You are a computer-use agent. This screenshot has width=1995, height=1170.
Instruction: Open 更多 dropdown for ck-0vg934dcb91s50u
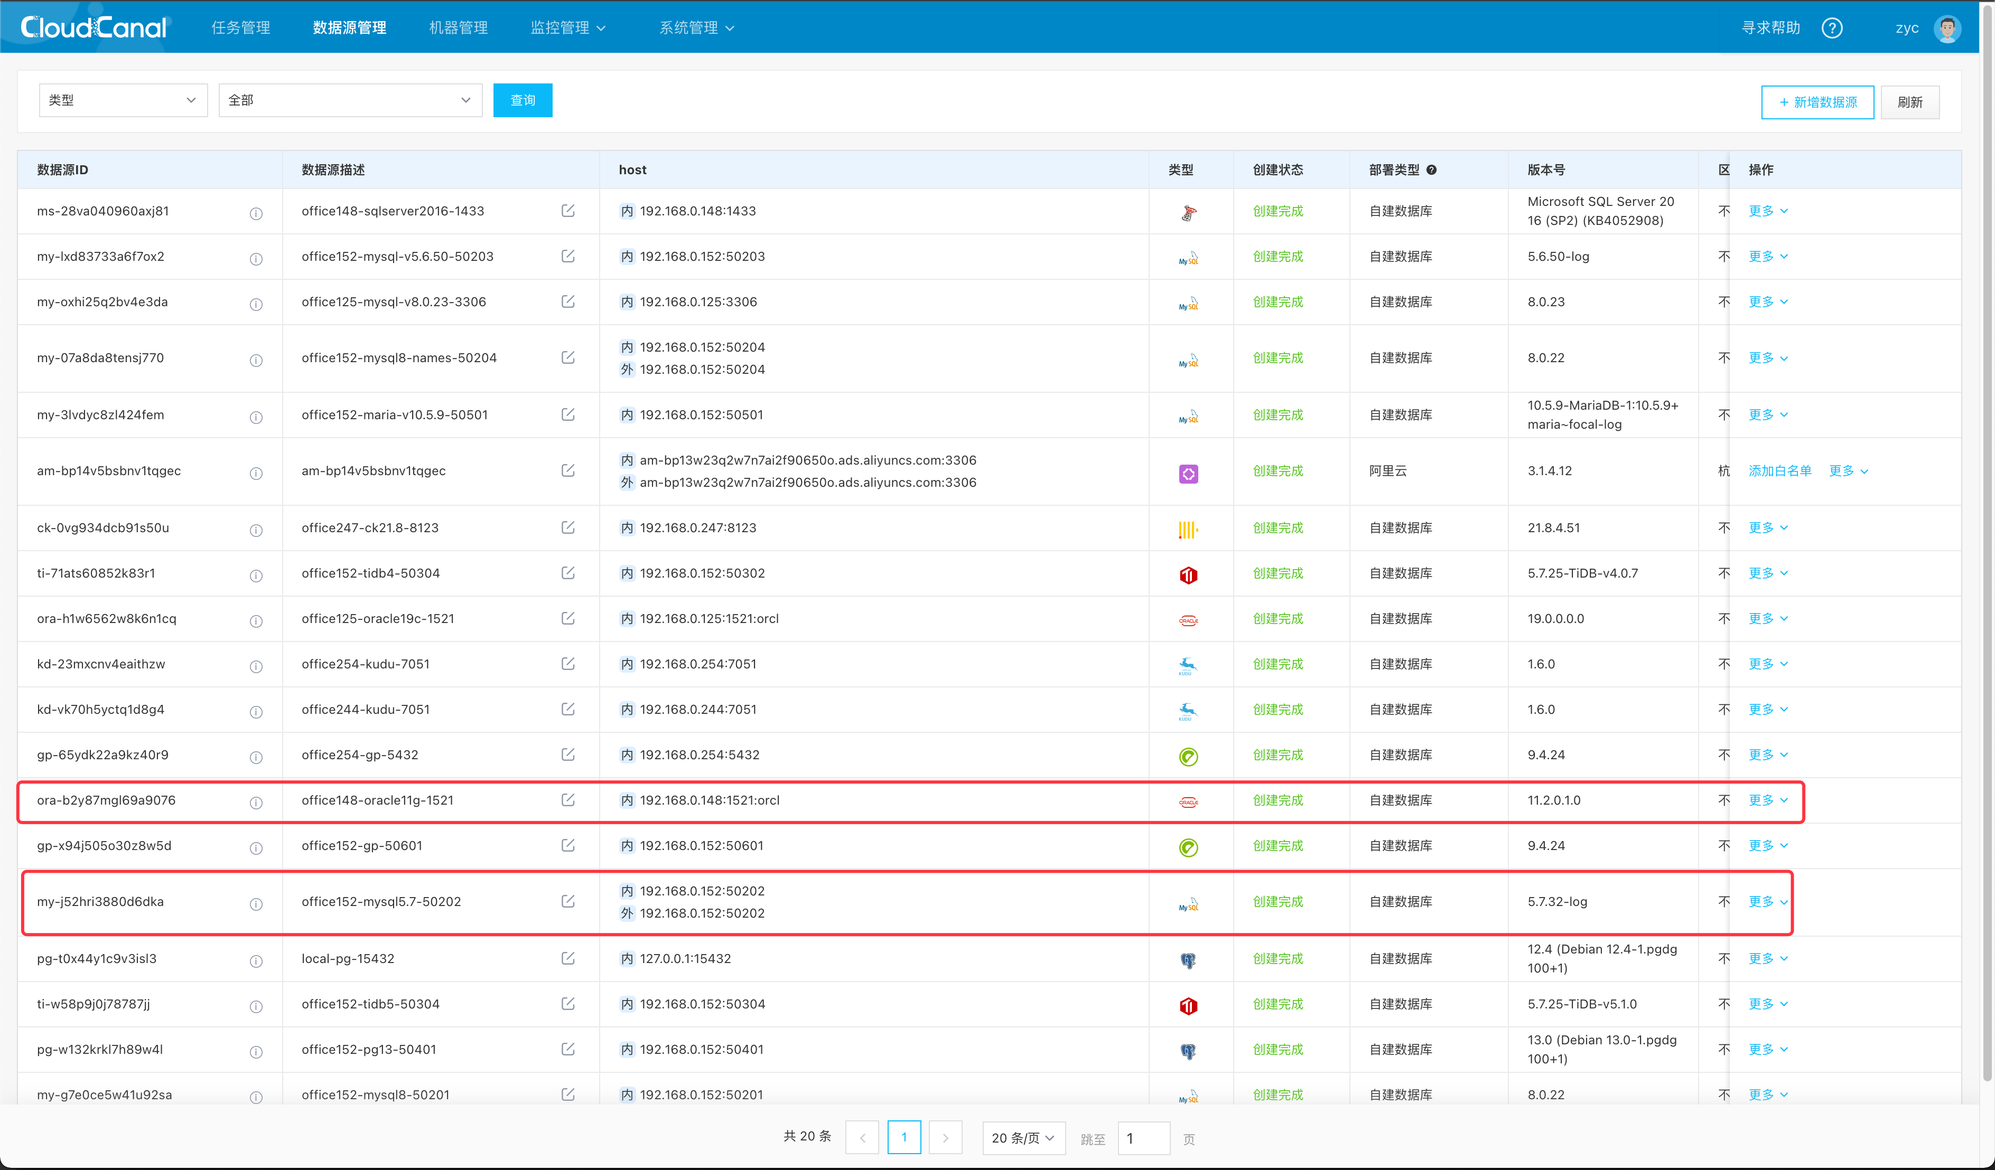1768,527
